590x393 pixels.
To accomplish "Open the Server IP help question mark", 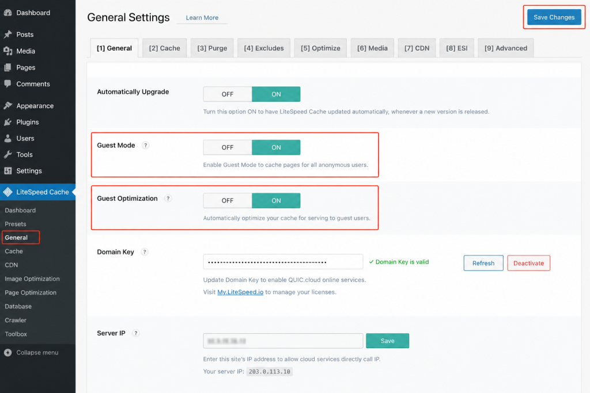I will pyautogui.click(x=136, y=333).
